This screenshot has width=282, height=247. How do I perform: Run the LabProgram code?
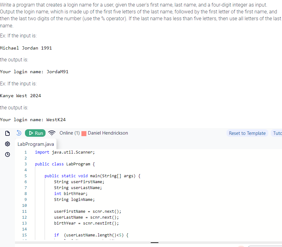[x=35, y=133]
